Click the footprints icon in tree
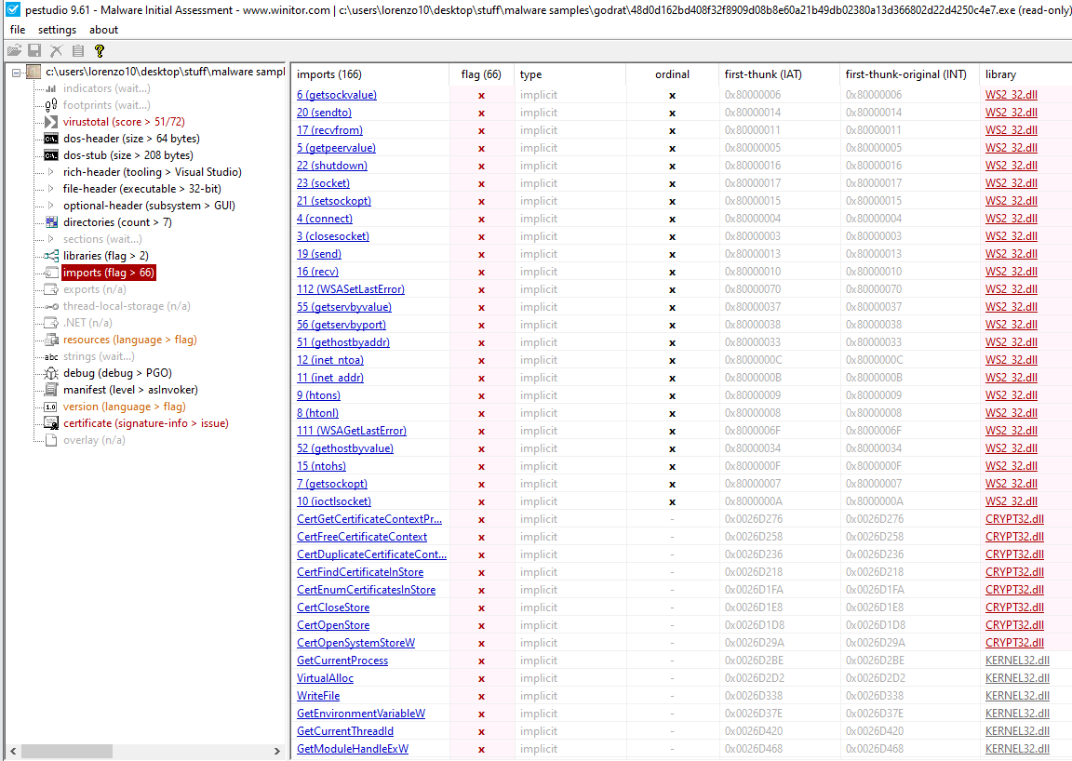The height and width of the screenshot is (761, 1072). [51, 105]
